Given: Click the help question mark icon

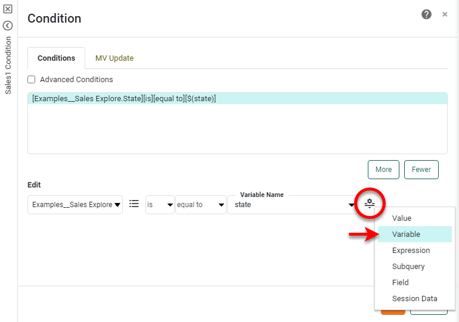Looking at the screenshot, I should click(426, 14).
